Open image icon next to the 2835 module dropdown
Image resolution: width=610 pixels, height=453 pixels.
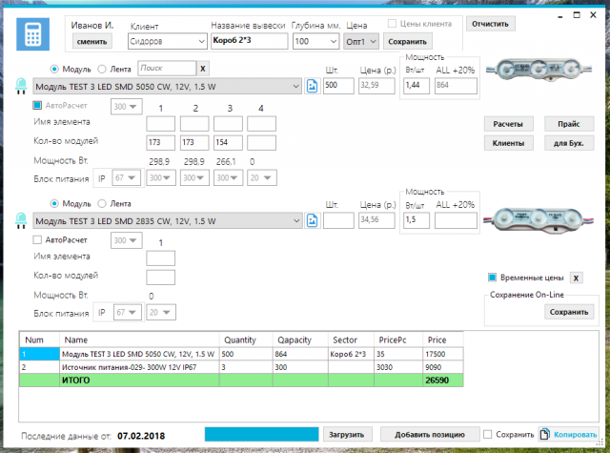[x=312, y=220]
